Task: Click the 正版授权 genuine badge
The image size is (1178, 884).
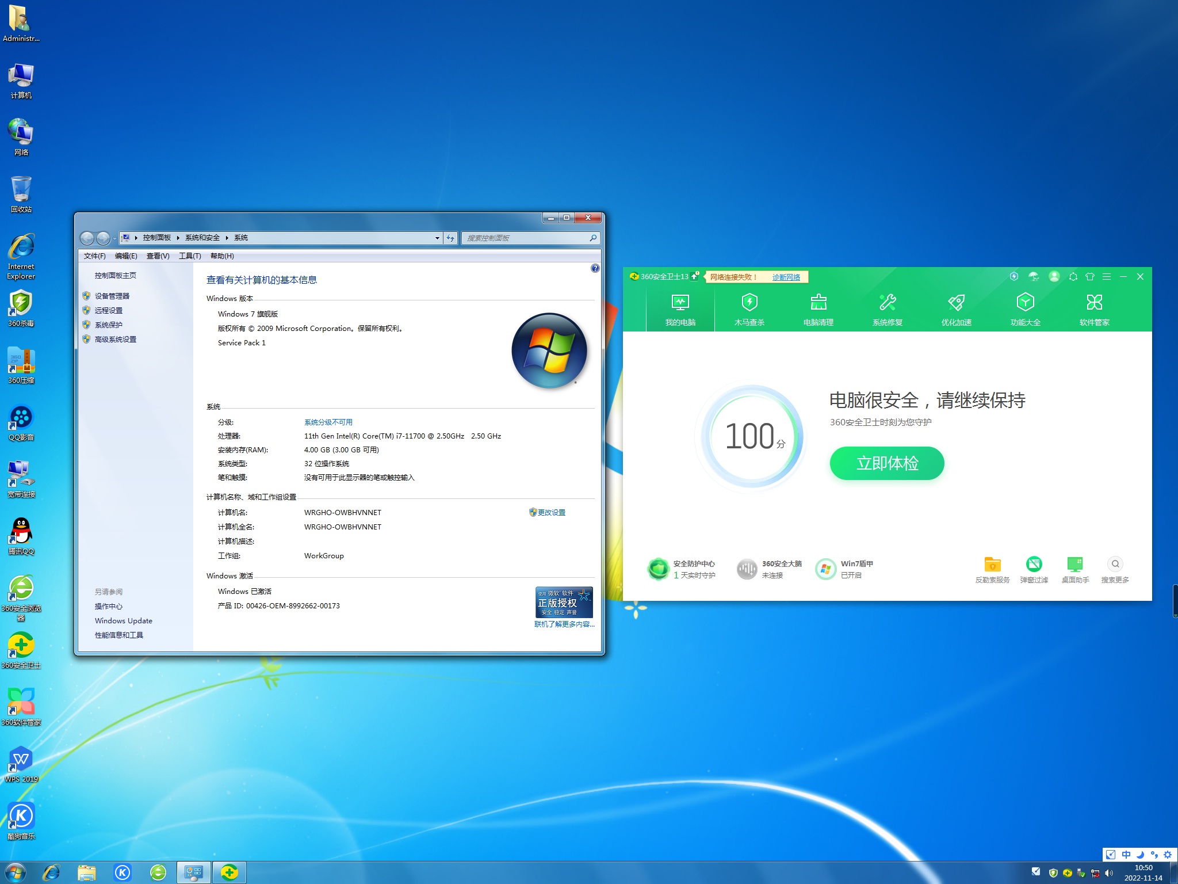Action: (564, 602)
